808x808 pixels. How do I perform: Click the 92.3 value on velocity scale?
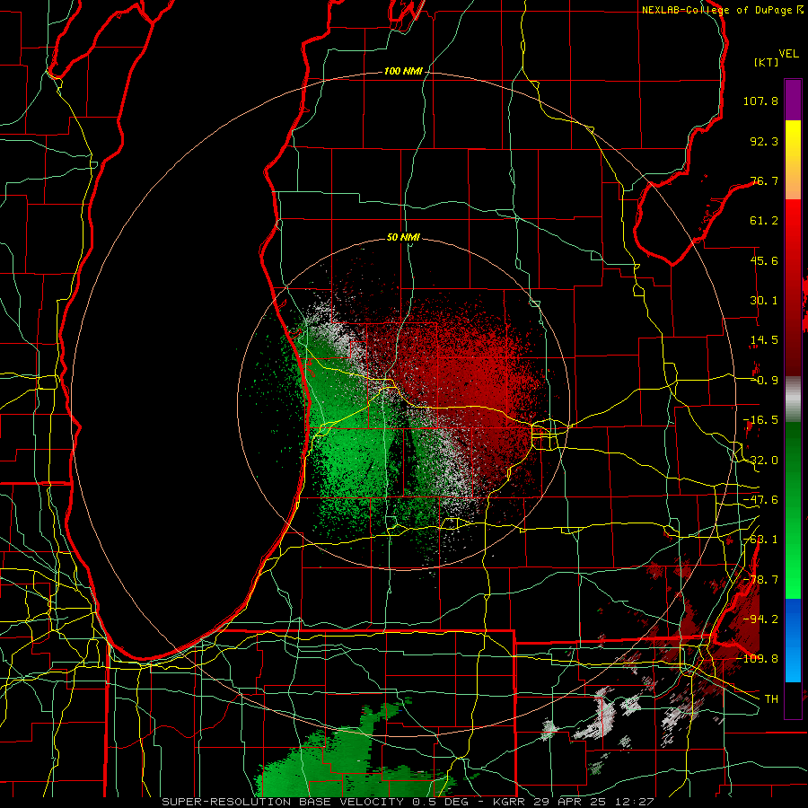coord(764,141)
